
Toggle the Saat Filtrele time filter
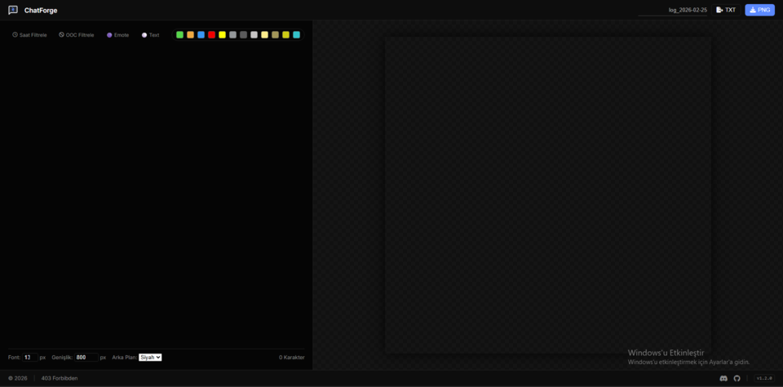coord(29,35)
